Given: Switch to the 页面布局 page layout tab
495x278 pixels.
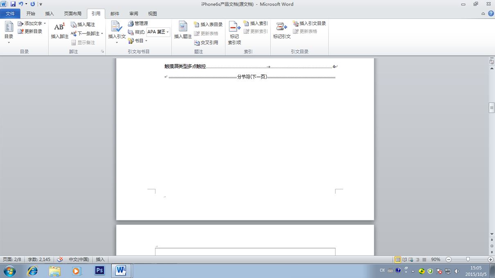Looking at the screenshot, I should pos(73,13).
